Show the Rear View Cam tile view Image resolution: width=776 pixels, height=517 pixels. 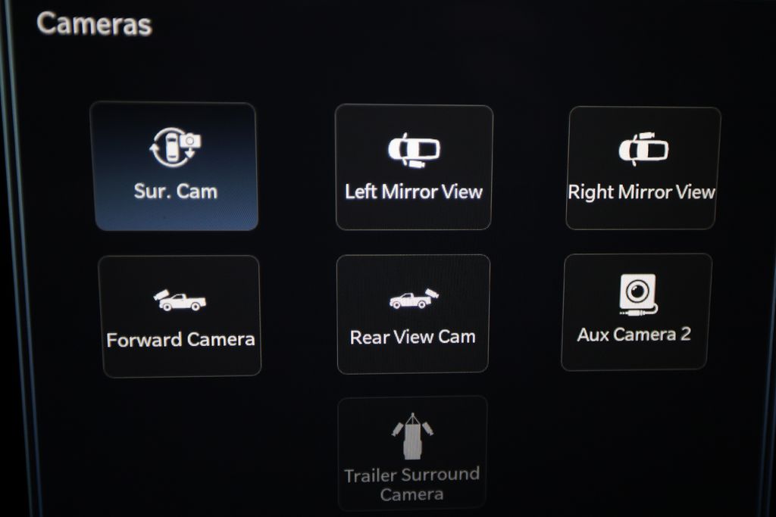tap(413, 314)
